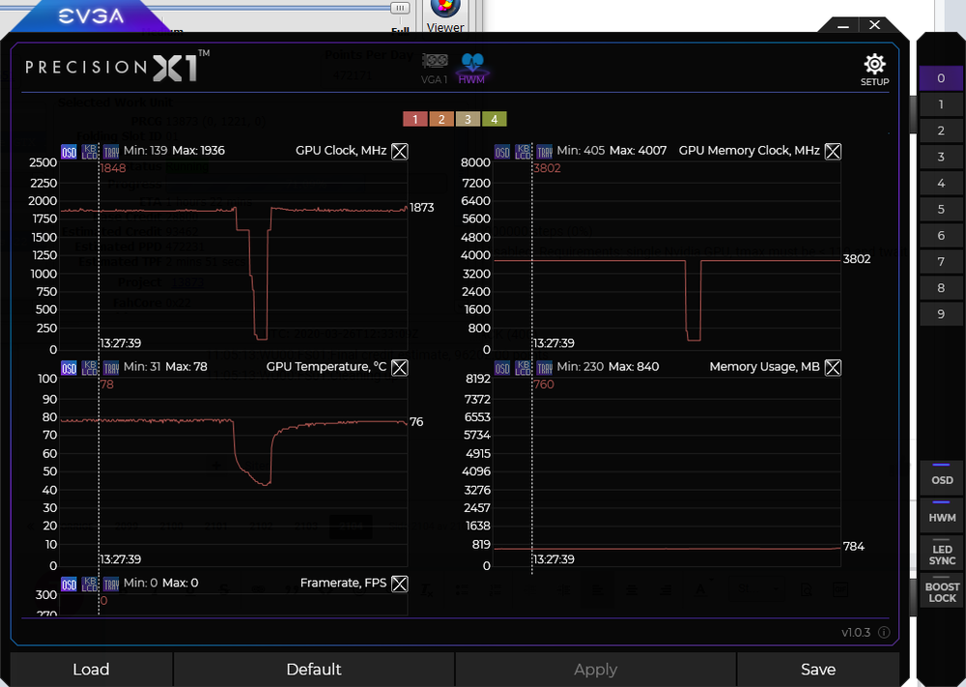Open version info icon beside v1.0.3
This screenshot has width=966, height=687.
pos(884,632)
